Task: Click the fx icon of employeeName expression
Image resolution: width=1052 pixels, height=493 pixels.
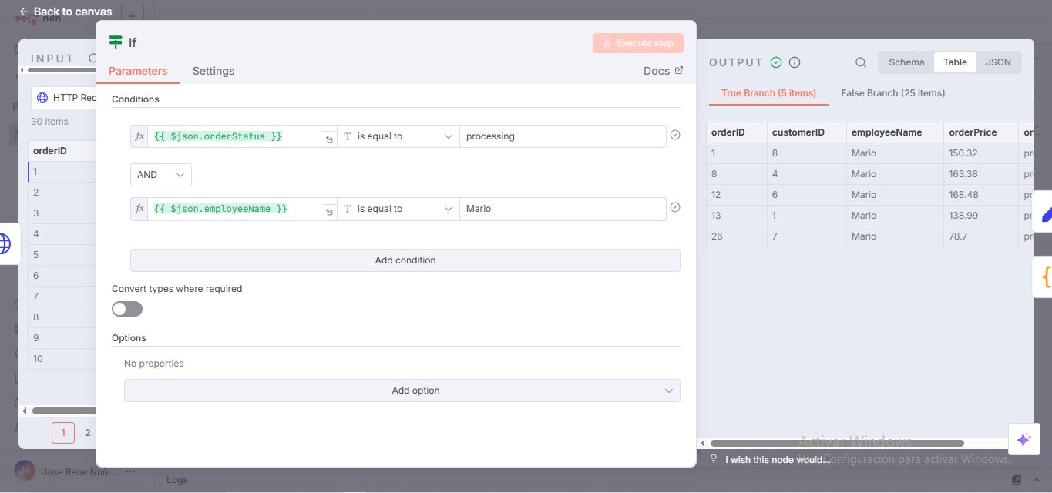Action: coord(139,209)
